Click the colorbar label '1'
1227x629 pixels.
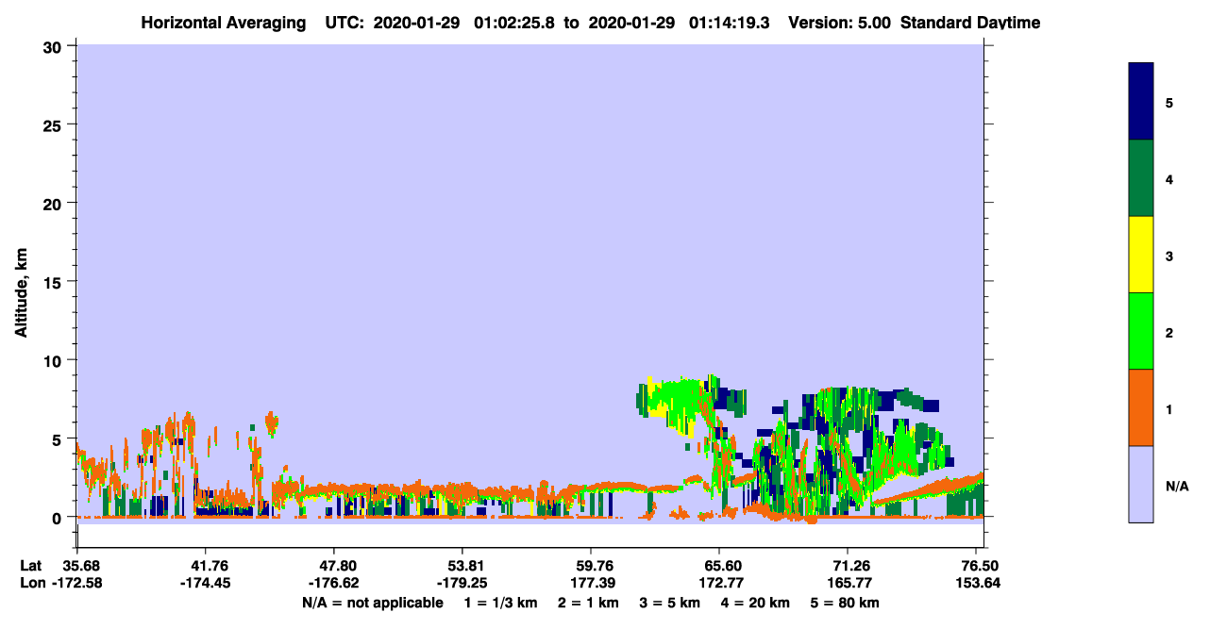point(1169,408)
